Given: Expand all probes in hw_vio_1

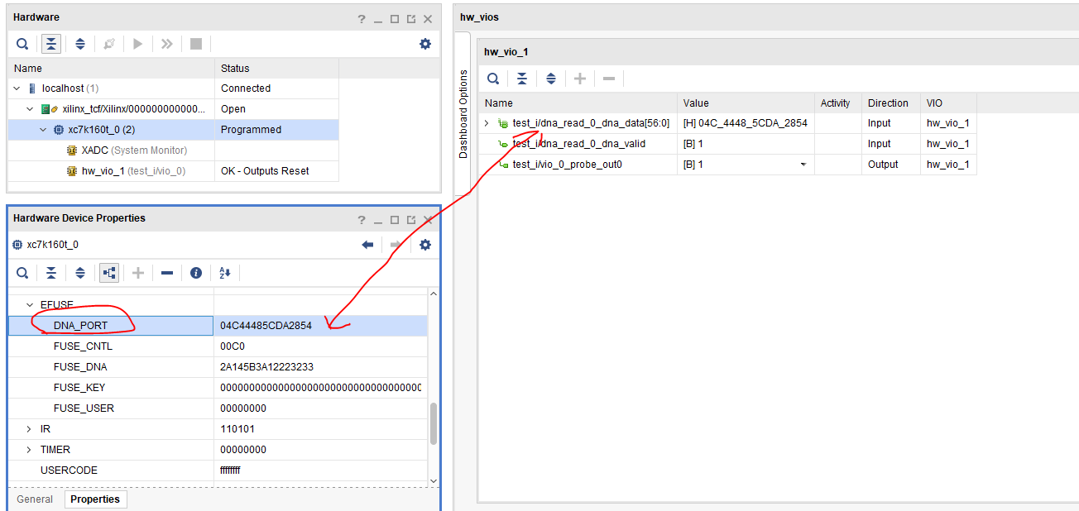Looking at the screenshot, I should point(551,79).
